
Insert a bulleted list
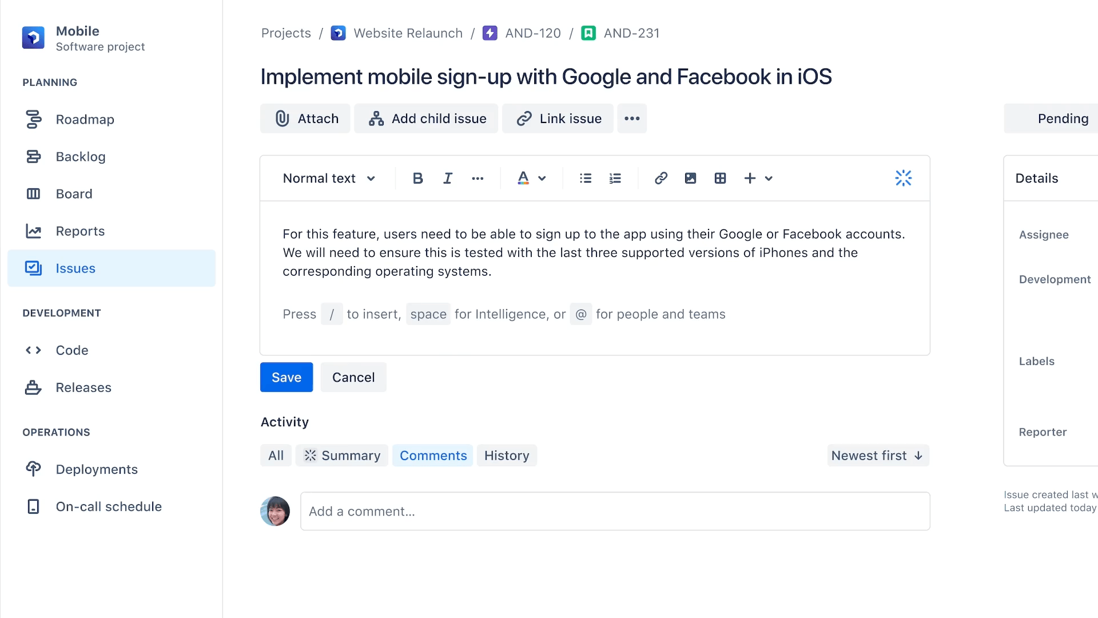tap(585, 178)
